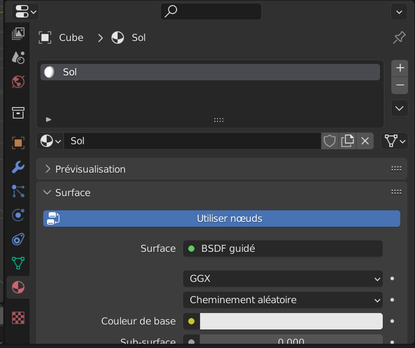This screenshot has width=415, height=348.
Task: Open the Texture properties checkerboard tab
Action: [x=18, y=317]
